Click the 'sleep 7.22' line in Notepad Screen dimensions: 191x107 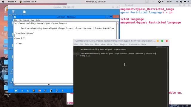pos(20,38)
